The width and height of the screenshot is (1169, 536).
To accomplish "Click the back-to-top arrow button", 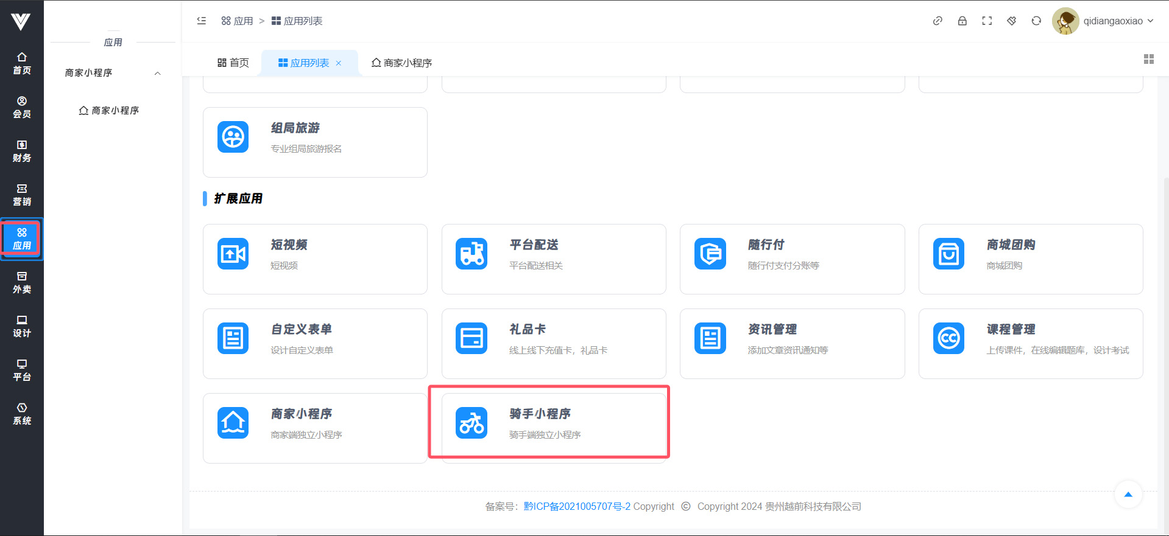I will [x=1128, y=495].
